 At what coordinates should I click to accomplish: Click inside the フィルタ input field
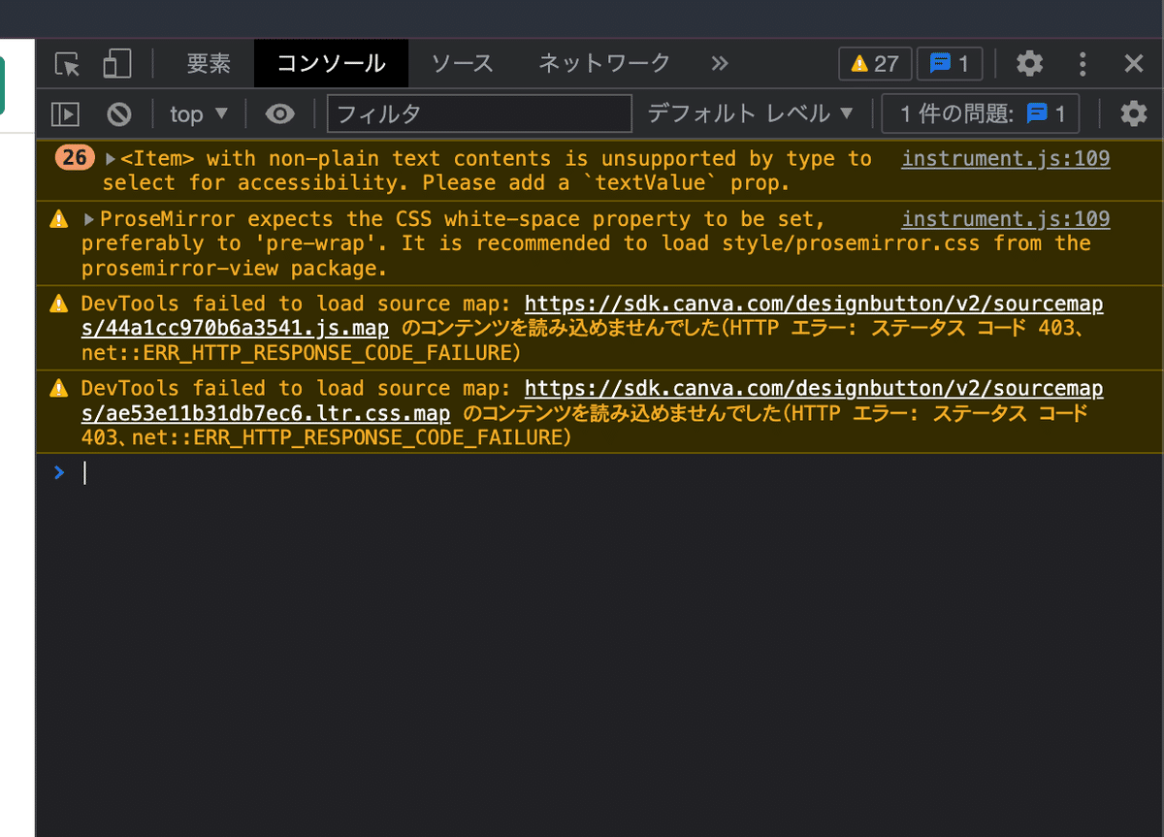pyautogui.click(x=478, y=113)
